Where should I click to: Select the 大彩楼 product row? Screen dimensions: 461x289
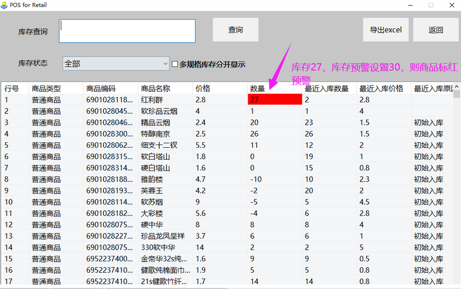tap(227, 214)
